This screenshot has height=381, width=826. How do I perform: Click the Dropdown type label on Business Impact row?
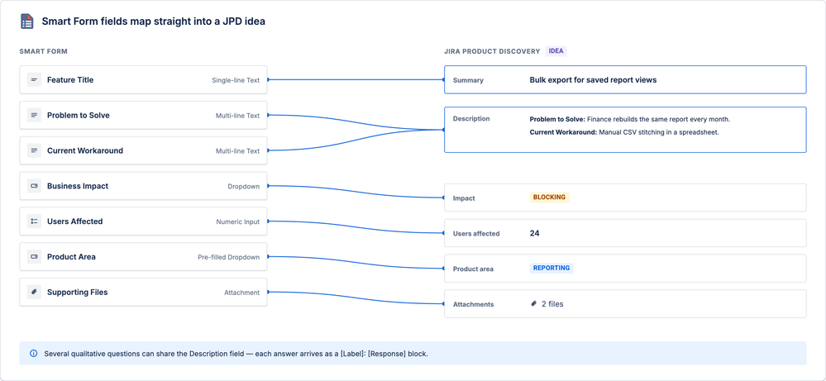(243, 186)
